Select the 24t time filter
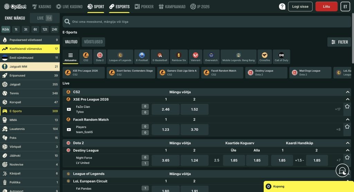 (54, 29)
